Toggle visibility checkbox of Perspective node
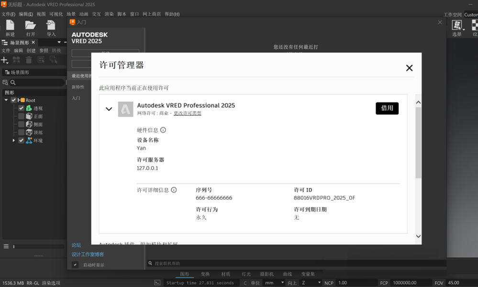478x287 pixels. [x=22, y=108]
